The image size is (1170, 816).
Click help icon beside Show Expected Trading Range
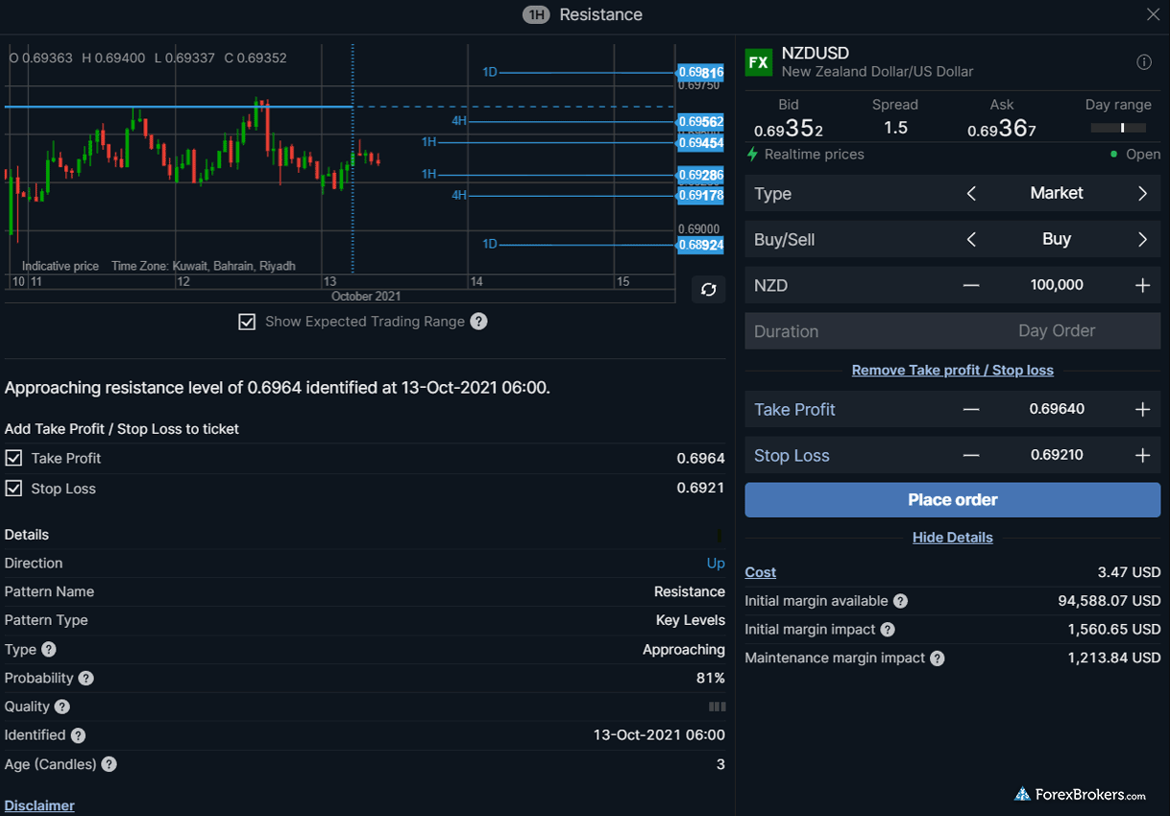[x=478, y=322]
